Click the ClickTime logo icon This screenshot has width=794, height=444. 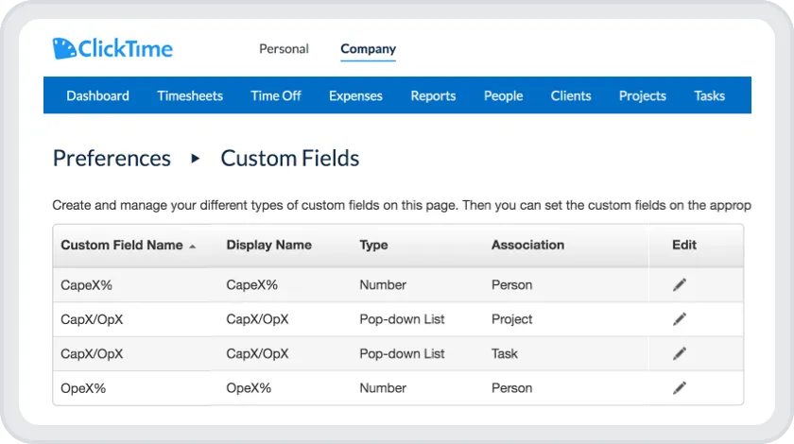[64, 48]
